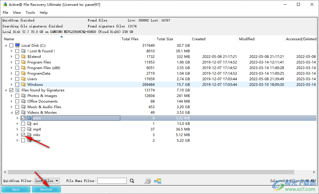Click the horizontal scrollbar thumb
The height and width of the screenshot is (194, 319).
151,172
